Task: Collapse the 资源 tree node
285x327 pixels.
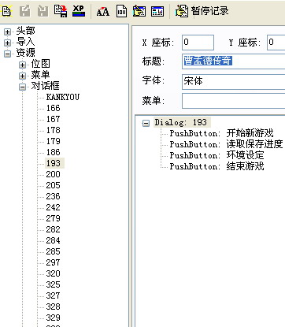Action: [7, 54]
